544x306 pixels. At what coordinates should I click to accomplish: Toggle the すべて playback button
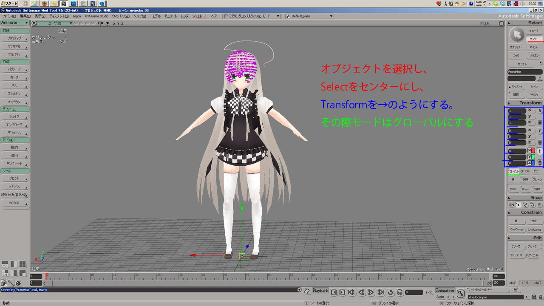[428, 292]
